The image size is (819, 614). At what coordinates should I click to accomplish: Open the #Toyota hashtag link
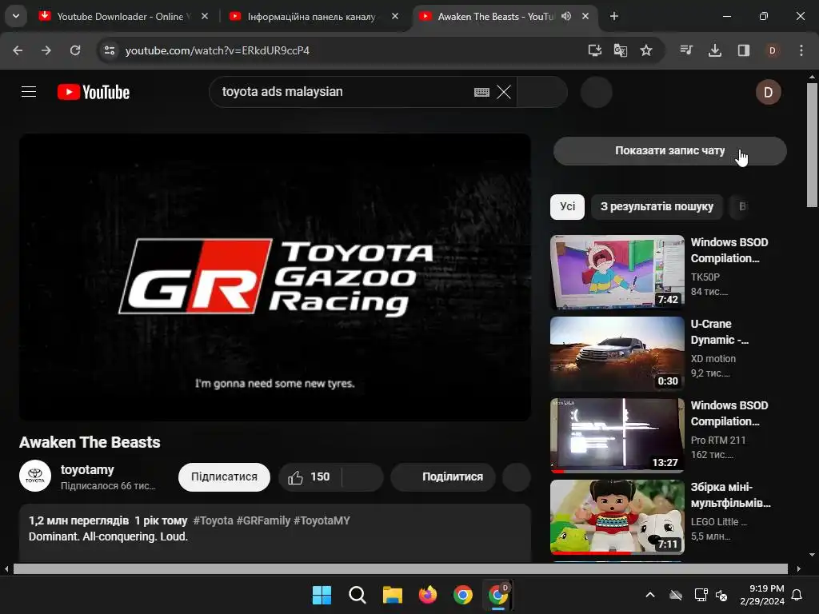213,520
